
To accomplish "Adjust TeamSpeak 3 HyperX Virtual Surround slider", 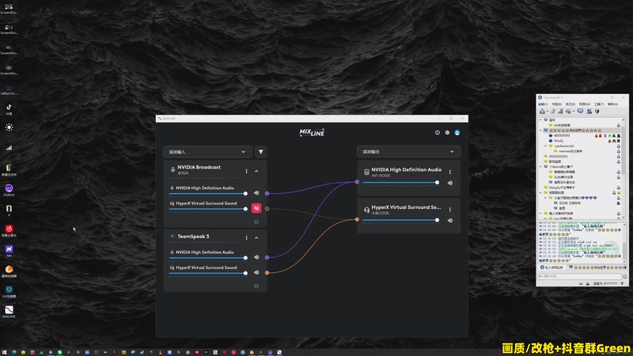I will (207, 273).
